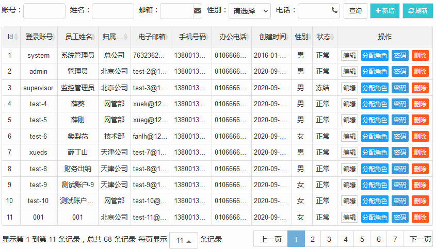Viewport: 436px width, 249px height.
Task: Go to page 5
Action: pos(362,239)
